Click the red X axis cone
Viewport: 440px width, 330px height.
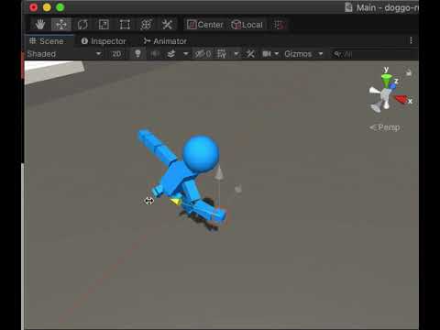coord(401,99)
